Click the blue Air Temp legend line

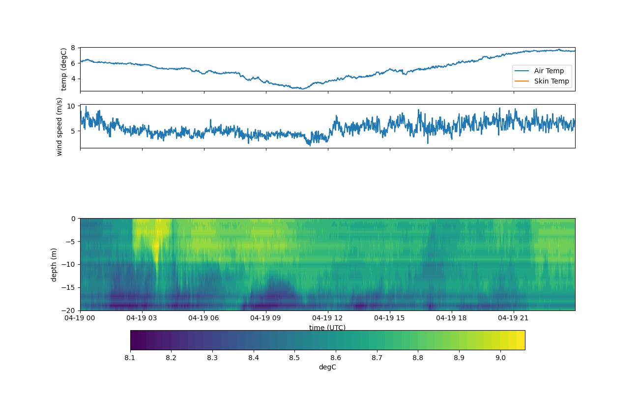pyautogui.click(x=523, y=71)
